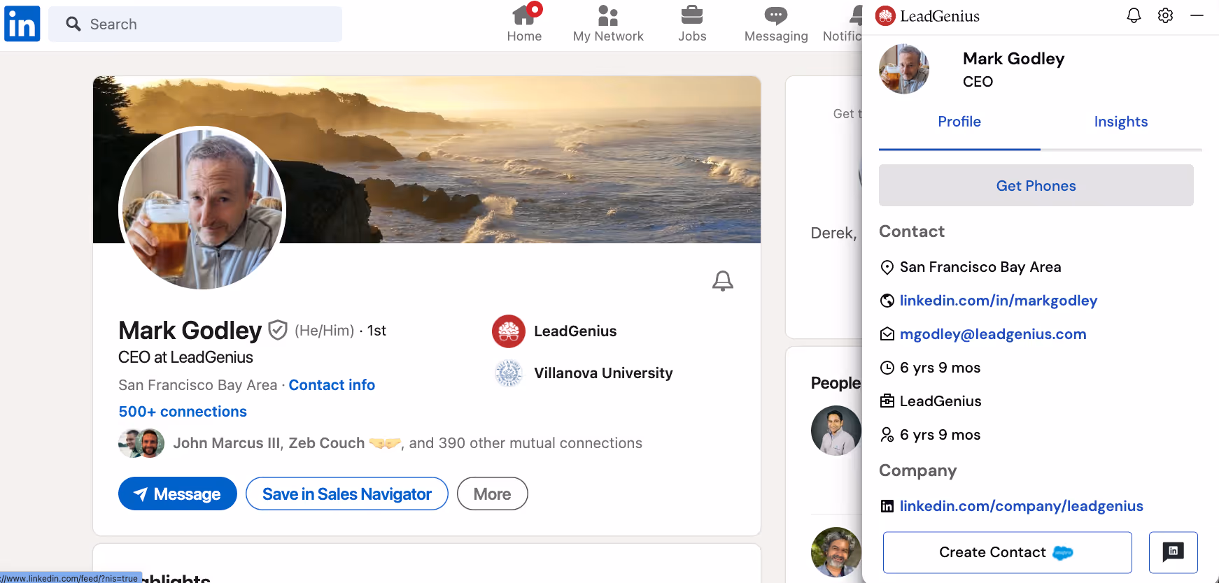
Task: Click the globe icon beside LinkedIn URL
Action: pos(887,301)
